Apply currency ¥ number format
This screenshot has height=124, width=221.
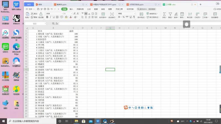(x=119, y=17)
